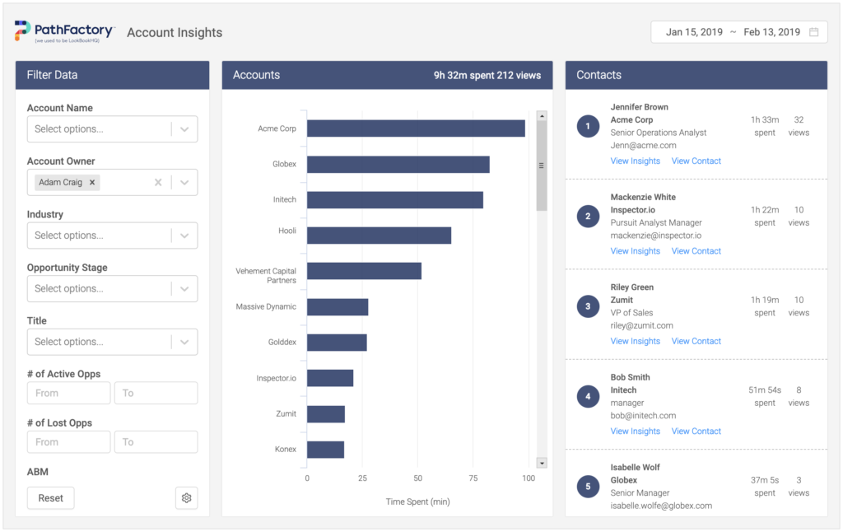Open View Contact for Mackenzie White
Viewport: 843px width, 532px height.
point(696,251)
